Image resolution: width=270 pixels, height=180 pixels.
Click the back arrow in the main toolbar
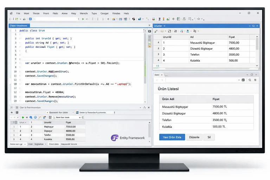11,19
